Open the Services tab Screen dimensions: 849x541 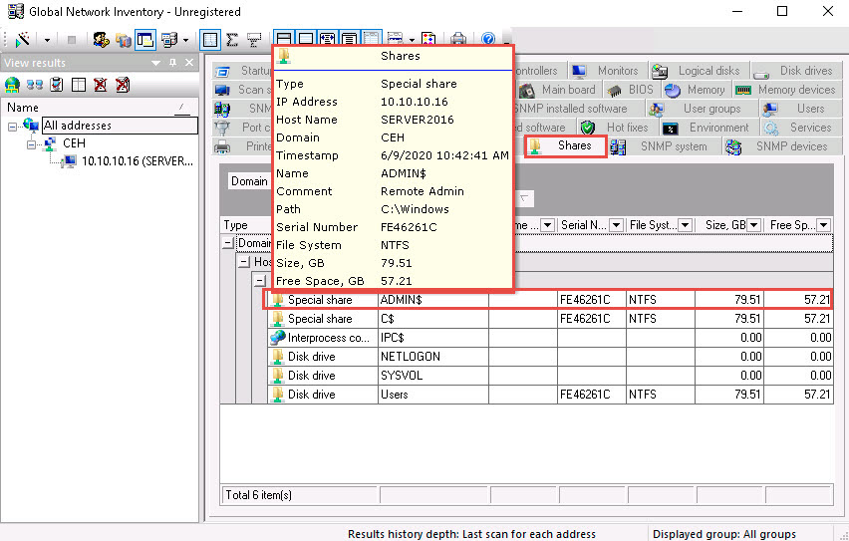(x=800, y=128)
